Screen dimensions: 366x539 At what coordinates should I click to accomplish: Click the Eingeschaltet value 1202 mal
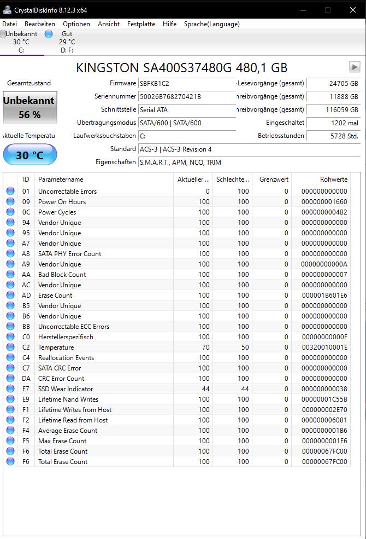point(333,123)
